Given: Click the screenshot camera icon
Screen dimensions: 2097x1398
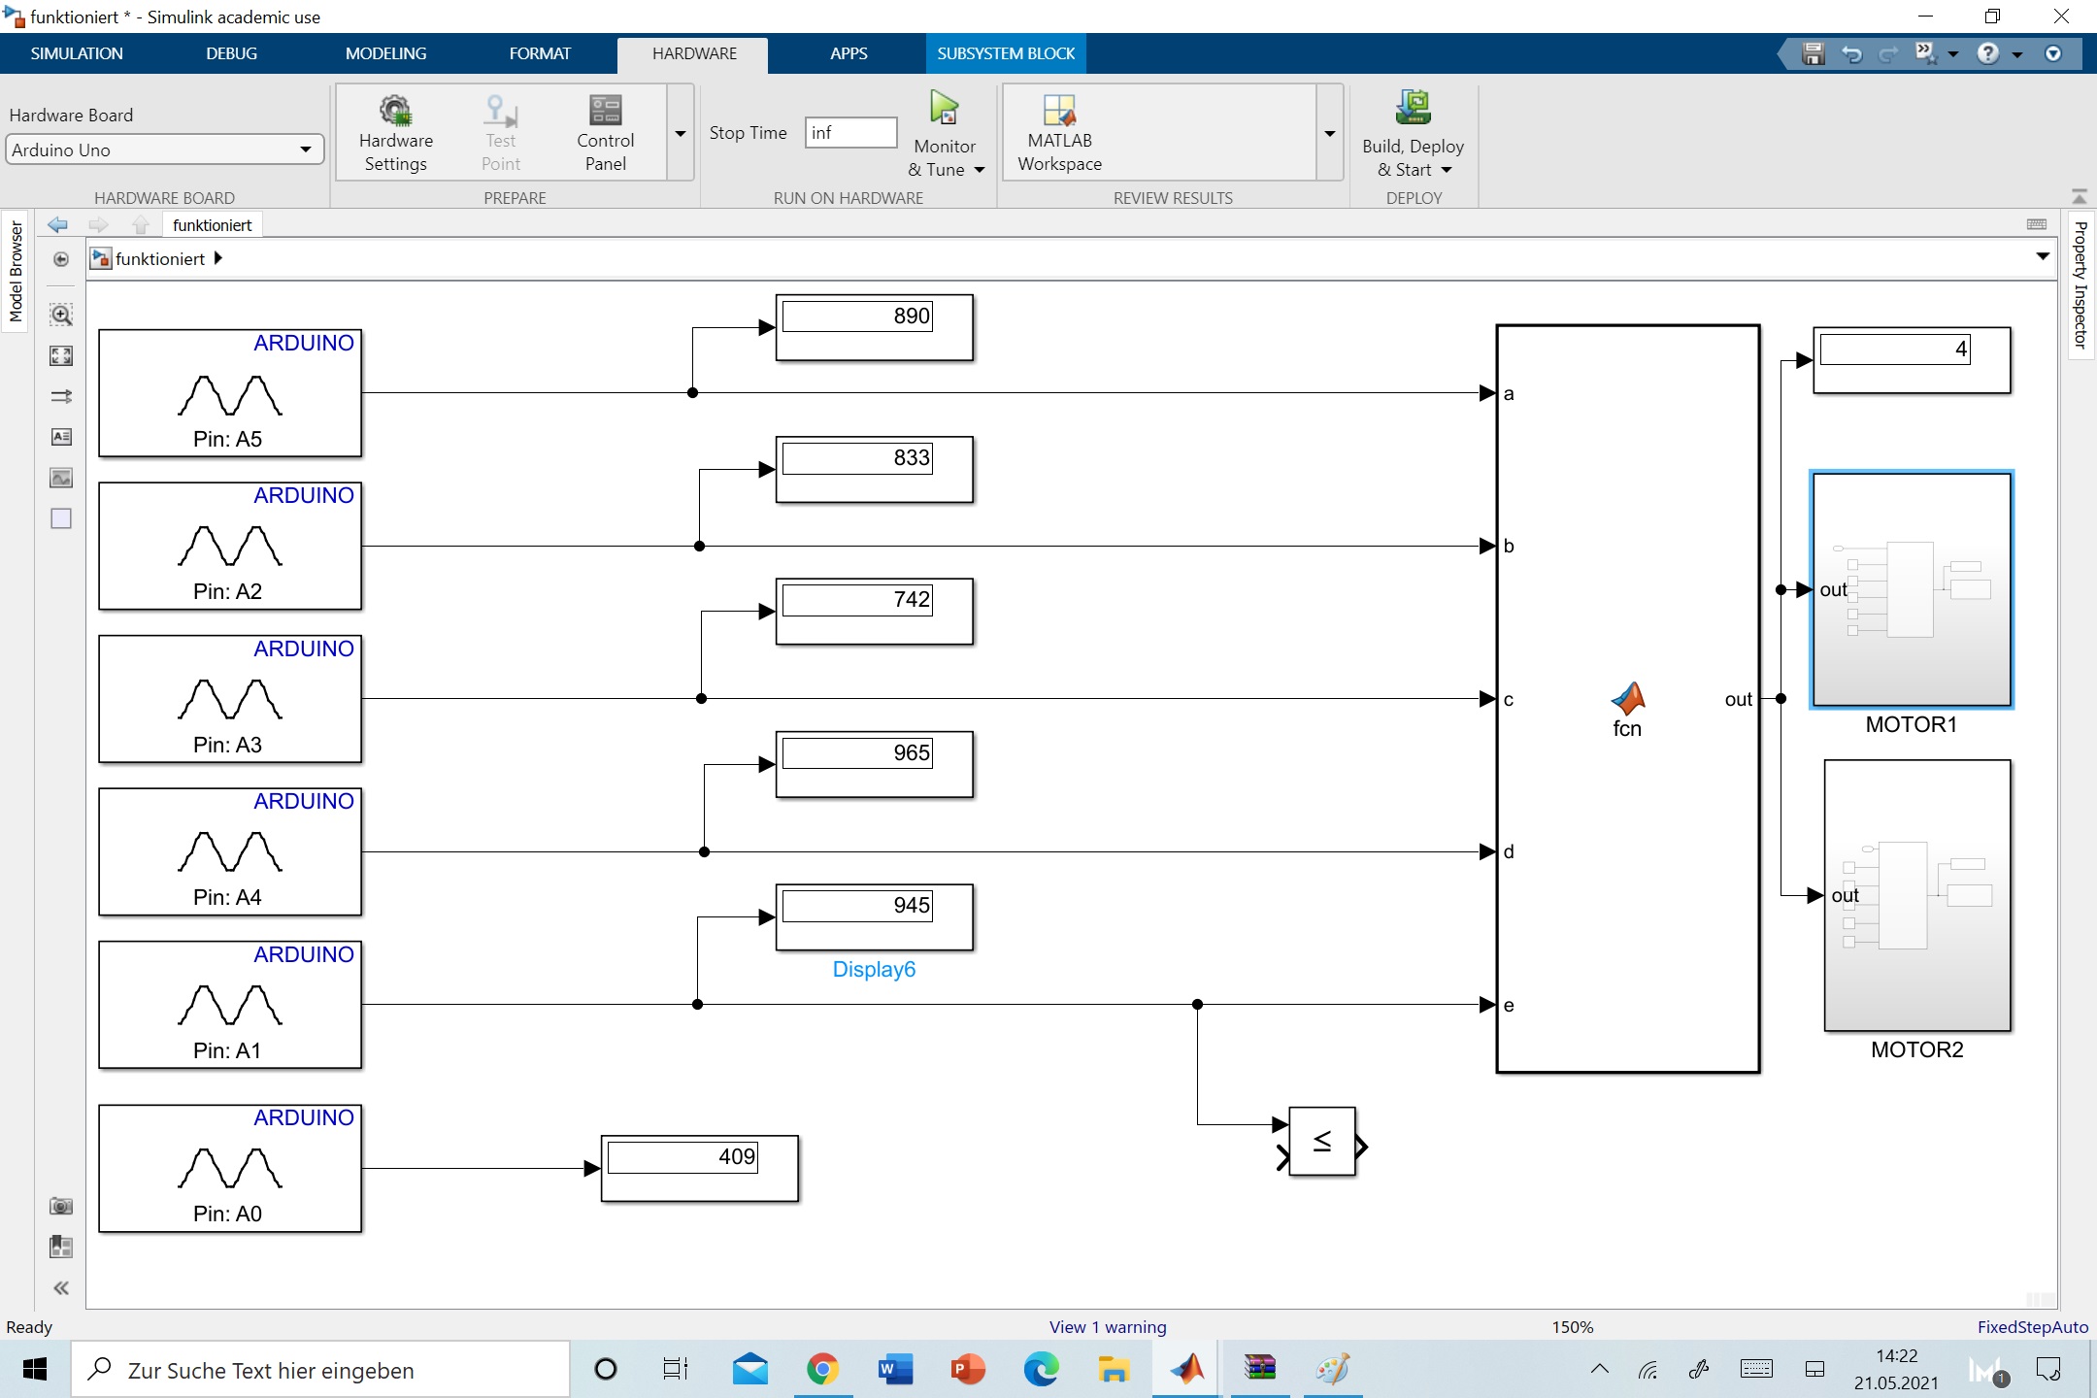Looking at the screenshot, I should pos(61,1207).
